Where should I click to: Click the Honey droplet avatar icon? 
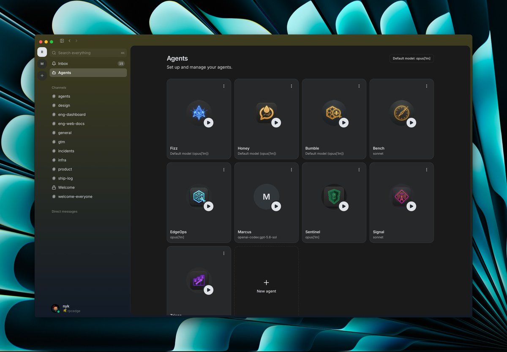(x=266, y=113)
